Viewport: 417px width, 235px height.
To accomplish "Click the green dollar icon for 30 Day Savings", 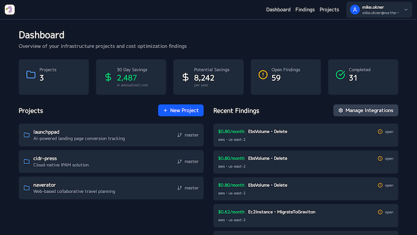I will pyautogui.click(x=108, y=77).
